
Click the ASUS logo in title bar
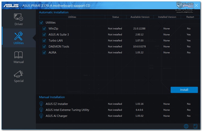coord(11,6)
